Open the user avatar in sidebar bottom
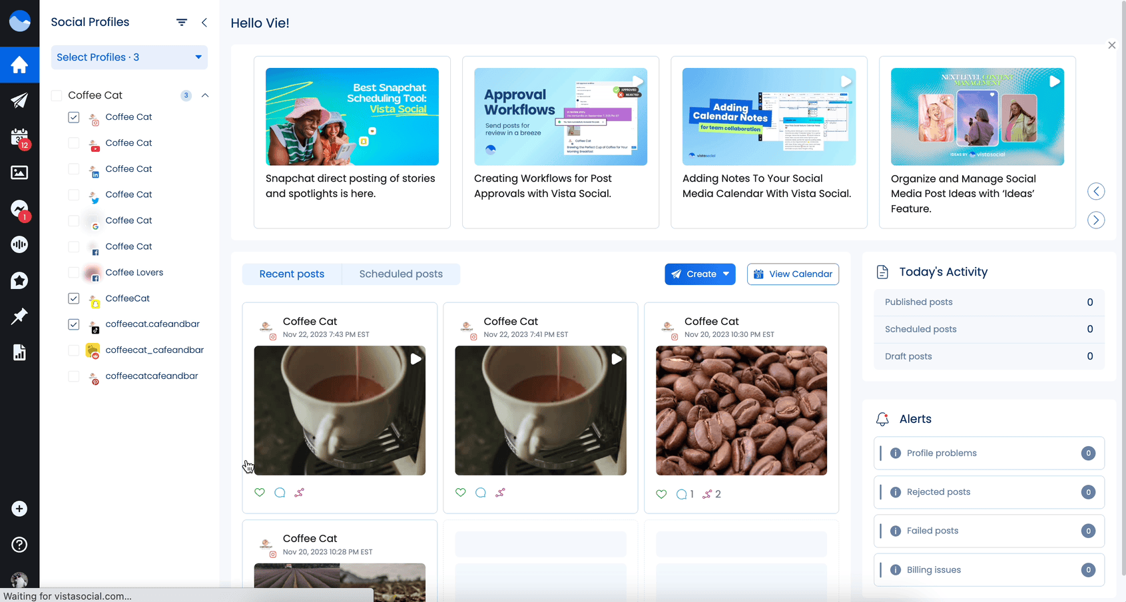Screen dimensions: 1126x602 [x=19, y=579]
